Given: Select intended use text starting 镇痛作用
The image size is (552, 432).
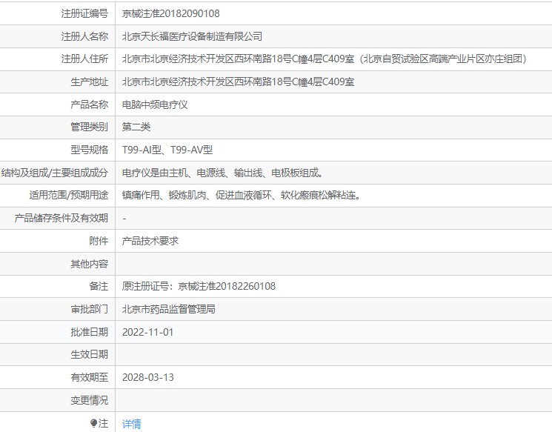Looking at the screenshot, I should [242, 195].
